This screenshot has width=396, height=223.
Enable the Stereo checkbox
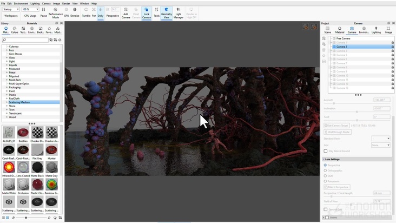click(327, 218)
